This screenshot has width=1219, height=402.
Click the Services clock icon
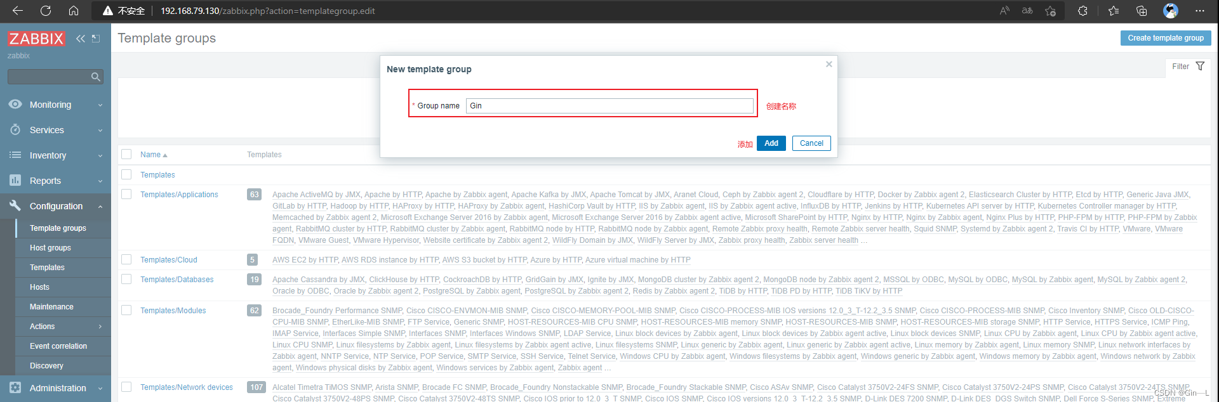click(15, 130)
